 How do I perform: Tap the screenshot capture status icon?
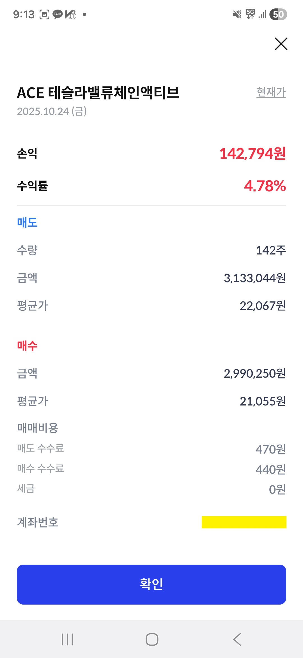[44, 14]
